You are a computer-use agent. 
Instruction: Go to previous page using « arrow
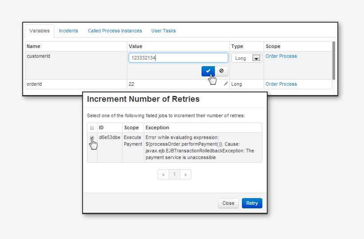tap(163, 175)
